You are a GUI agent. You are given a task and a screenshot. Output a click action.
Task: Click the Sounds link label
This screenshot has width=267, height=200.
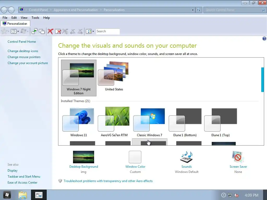point(186,167)
